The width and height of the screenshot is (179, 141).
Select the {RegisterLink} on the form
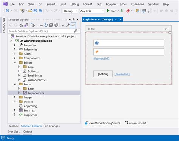click(x=122, y=74)
